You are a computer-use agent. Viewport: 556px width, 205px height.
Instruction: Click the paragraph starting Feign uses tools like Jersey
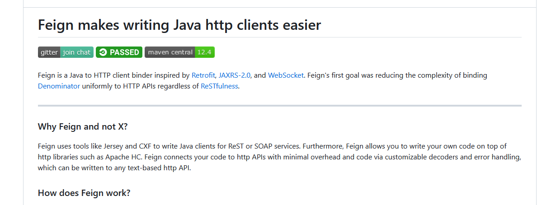280,157
